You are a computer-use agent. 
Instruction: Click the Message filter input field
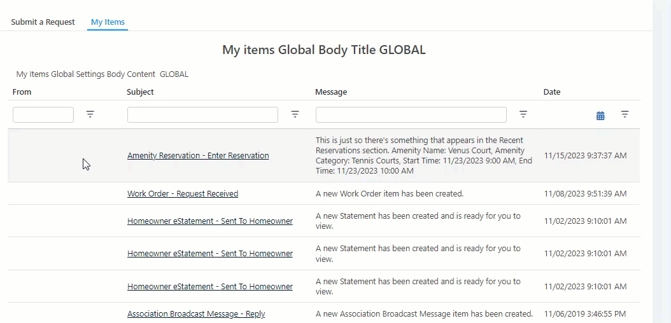click(411, 114)
